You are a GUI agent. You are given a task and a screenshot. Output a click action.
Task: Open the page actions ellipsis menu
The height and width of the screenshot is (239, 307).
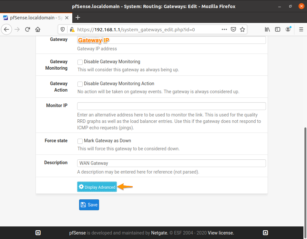pos(224,29)
